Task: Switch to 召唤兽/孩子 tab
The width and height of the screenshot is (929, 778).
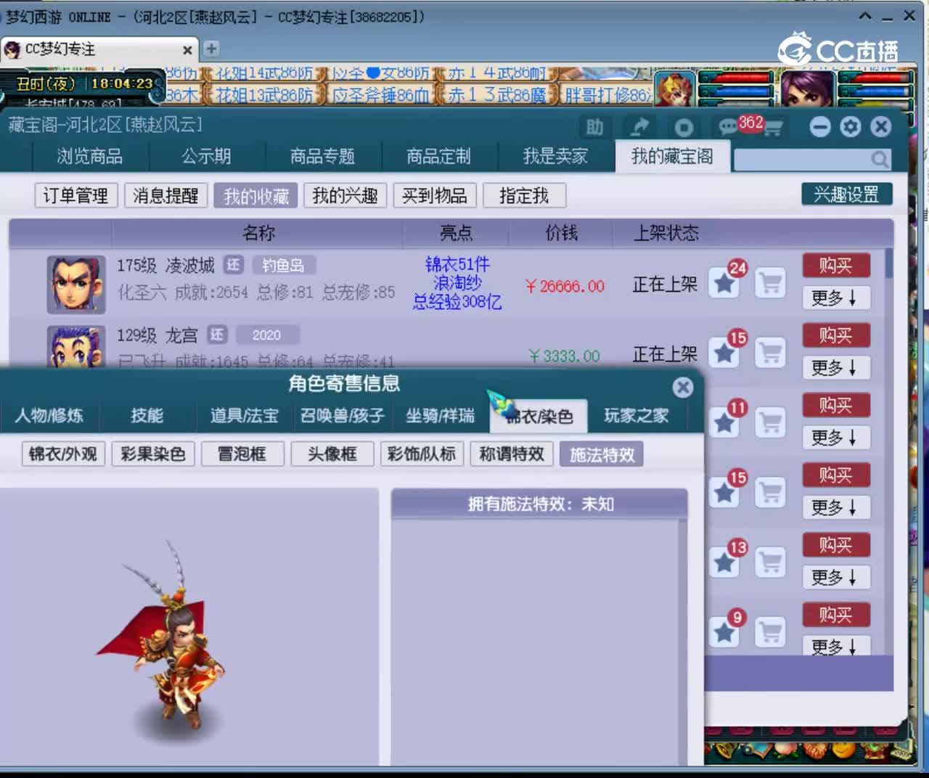Action: click(343, 415)
